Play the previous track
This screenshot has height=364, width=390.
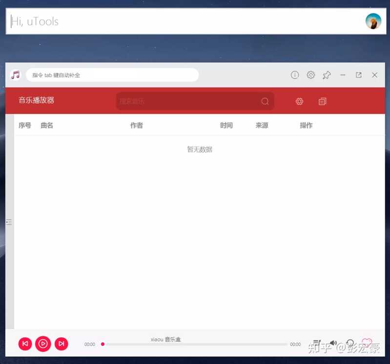point(25,344)
